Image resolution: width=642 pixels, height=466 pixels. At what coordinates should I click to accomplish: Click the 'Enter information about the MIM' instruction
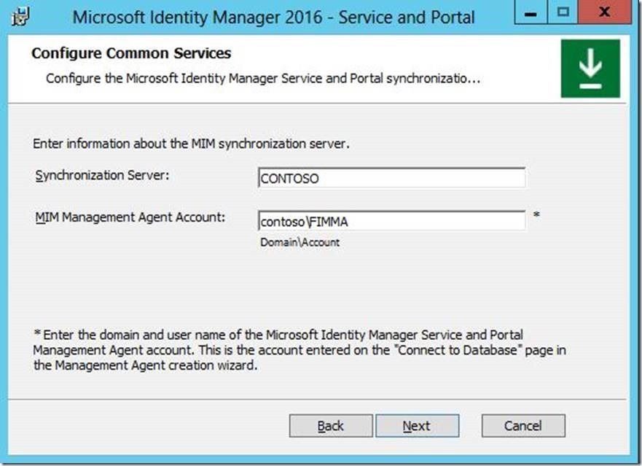click(192, 144)
